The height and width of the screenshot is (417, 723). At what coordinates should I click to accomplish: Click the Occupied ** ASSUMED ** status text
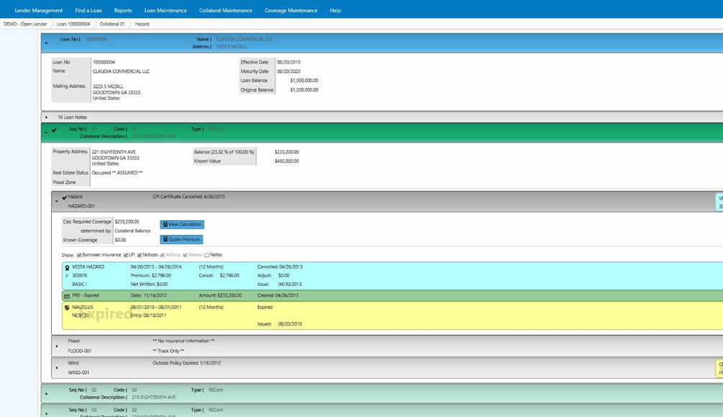tap(117, 173)
